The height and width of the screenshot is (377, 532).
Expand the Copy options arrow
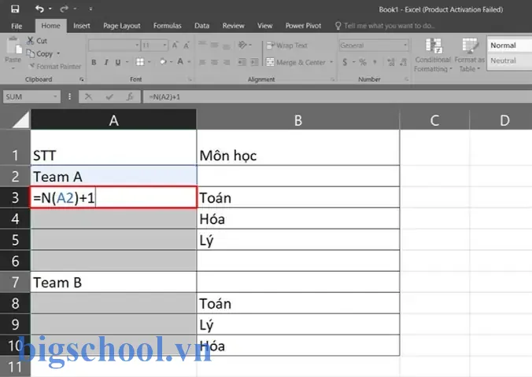pos(58,54)
